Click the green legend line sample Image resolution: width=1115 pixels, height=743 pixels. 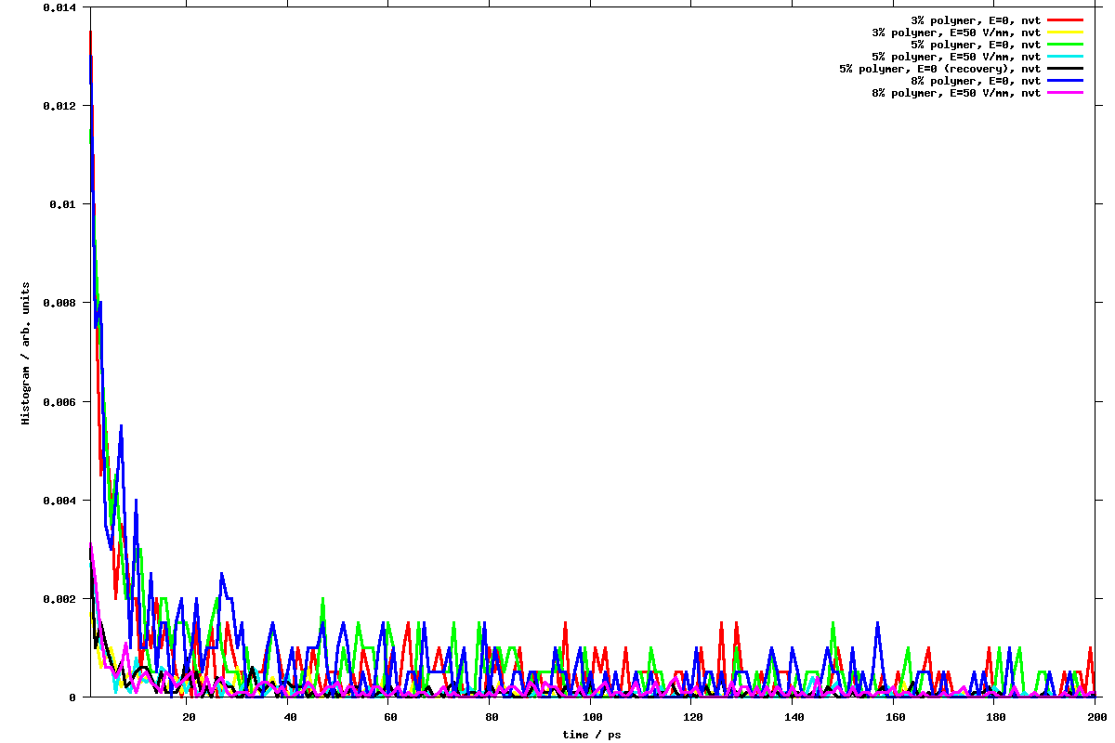[1066, 44]
